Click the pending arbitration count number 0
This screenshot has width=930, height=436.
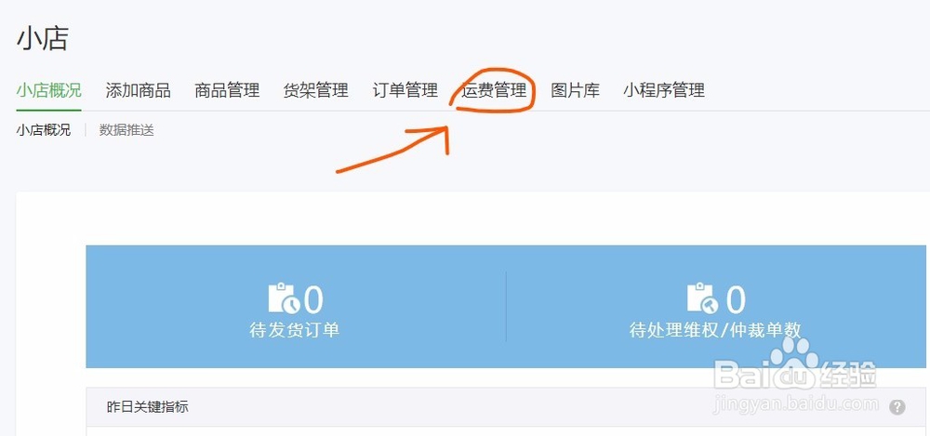[x=736, y=299]
